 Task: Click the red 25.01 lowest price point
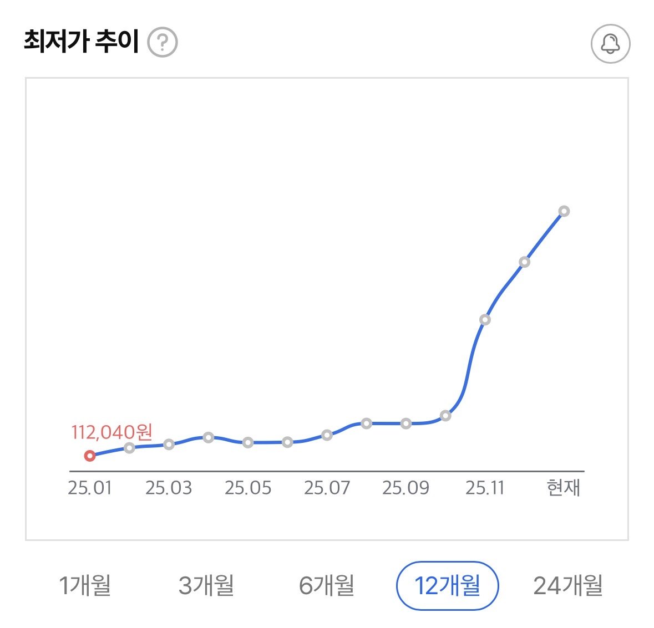90,456
